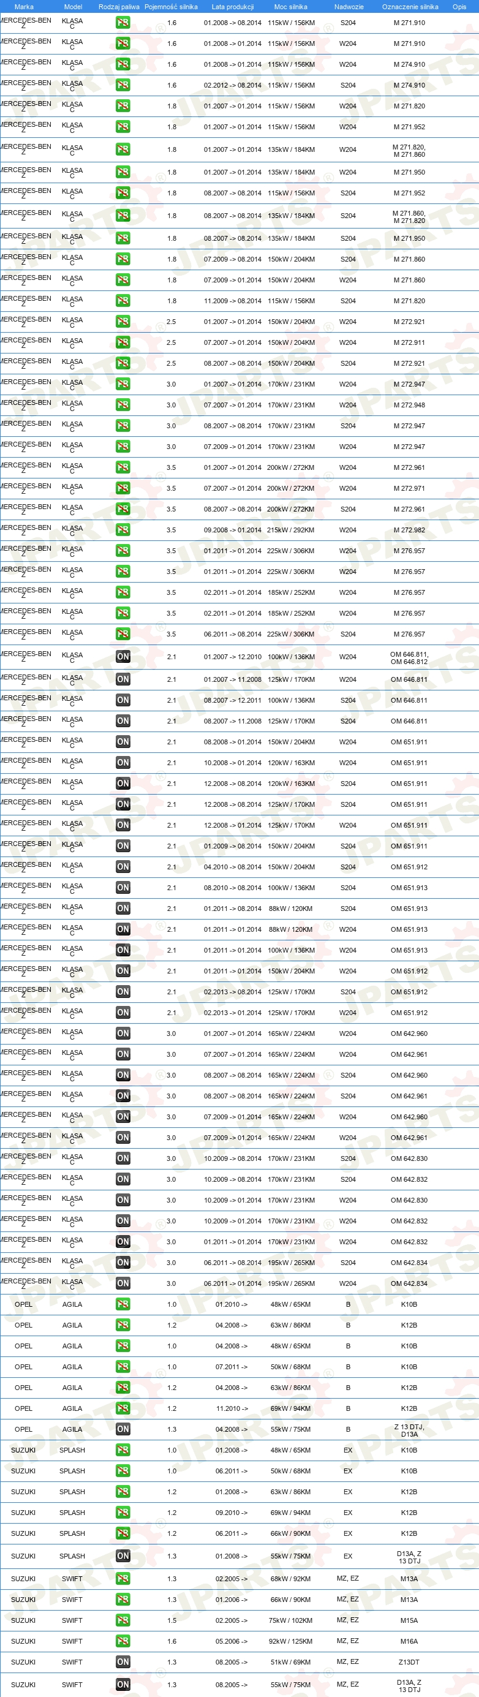Click the diesel ON icon beside OM 646.811, OM 646.812
This screenshot has width=479, height=1697.
click(x=123, y=657)
